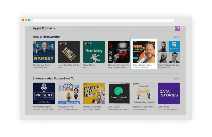The height and width of the screenshot is (137, 212).
Task: Click See All for Listeners Also Subscribed To
Action: pyautogui.click(x=176, y=79)
